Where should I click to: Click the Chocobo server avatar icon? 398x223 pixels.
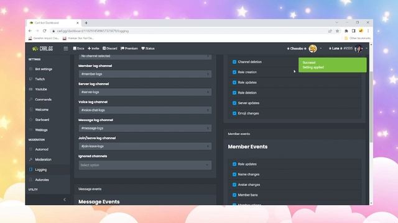[313, 48]
